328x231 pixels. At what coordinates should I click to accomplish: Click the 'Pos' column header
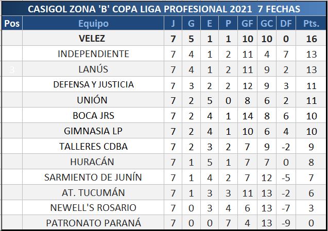(x=12, y=24)
